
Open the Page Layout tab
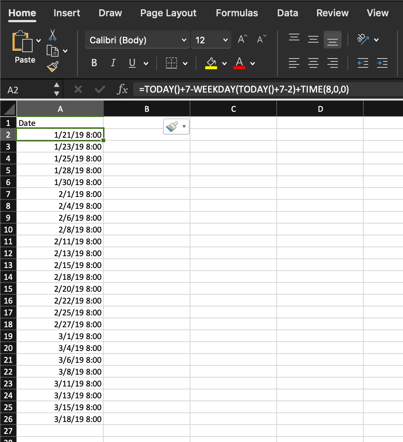pyautogui.click(x=168, y=13)
